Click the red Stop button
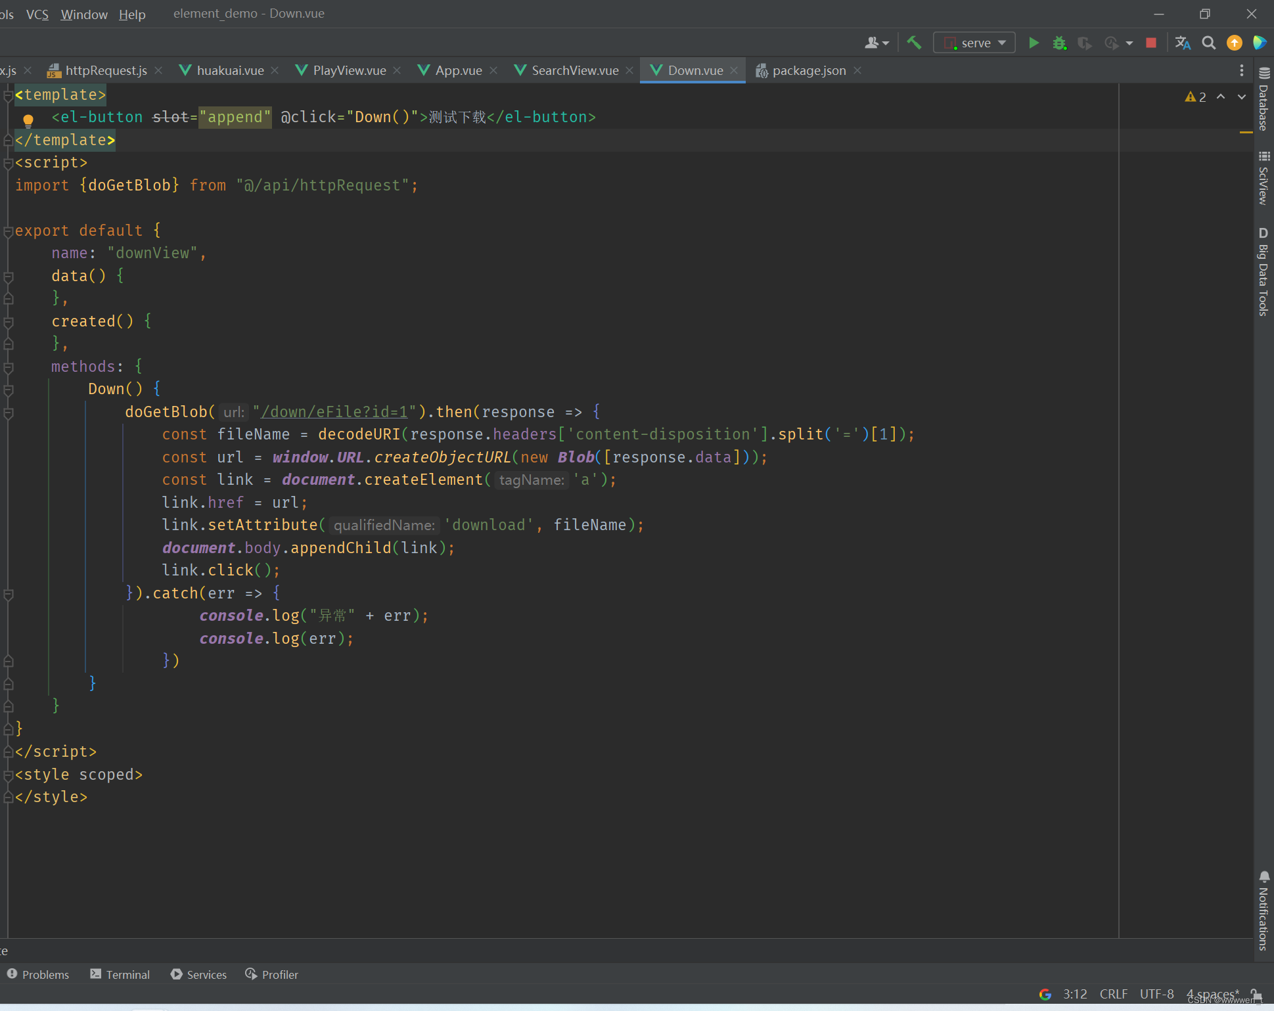 (x=1150, y=43)
